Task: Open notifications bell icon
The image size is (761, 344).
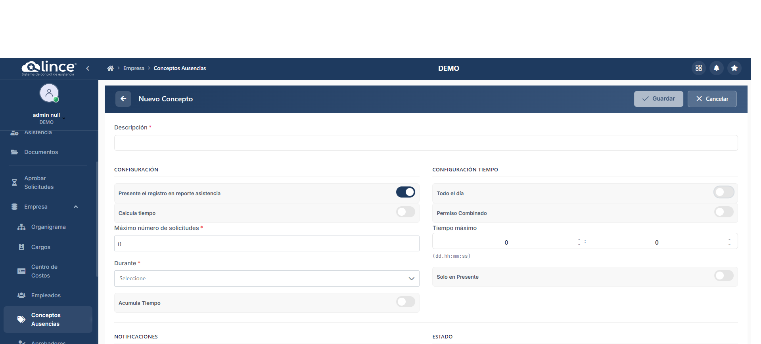Action: tap(716, 68)
